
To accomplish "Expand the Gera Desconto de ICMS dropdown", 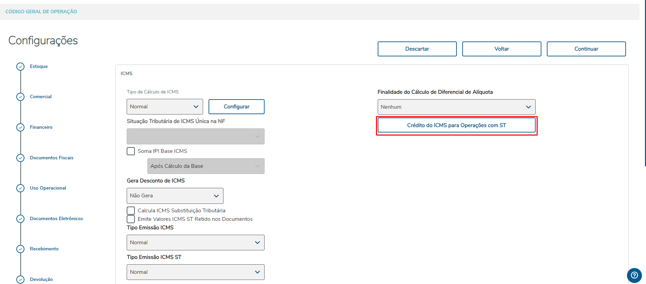I will (x=175, y=196).
